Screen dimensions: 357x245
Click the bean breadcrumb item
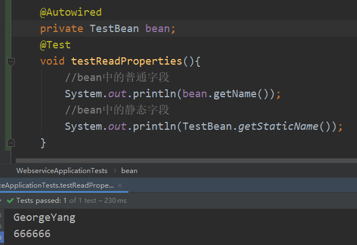[129, 171]
